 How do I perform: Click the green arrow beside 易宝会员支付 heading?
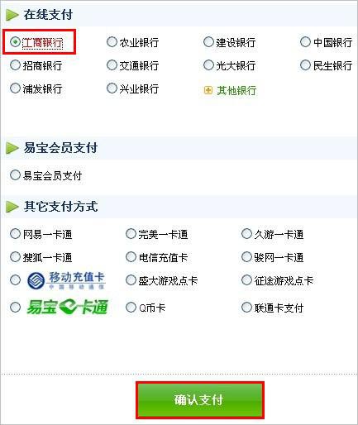(12, 148)
